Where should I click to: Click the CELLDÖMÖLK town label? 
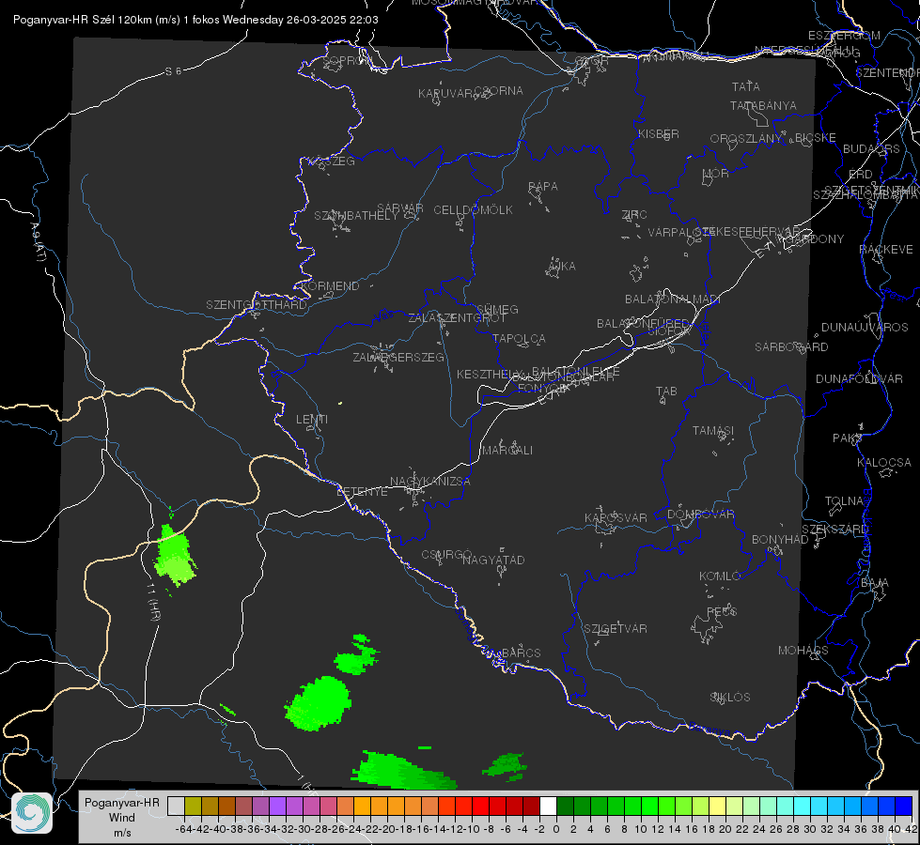point(473,210)
